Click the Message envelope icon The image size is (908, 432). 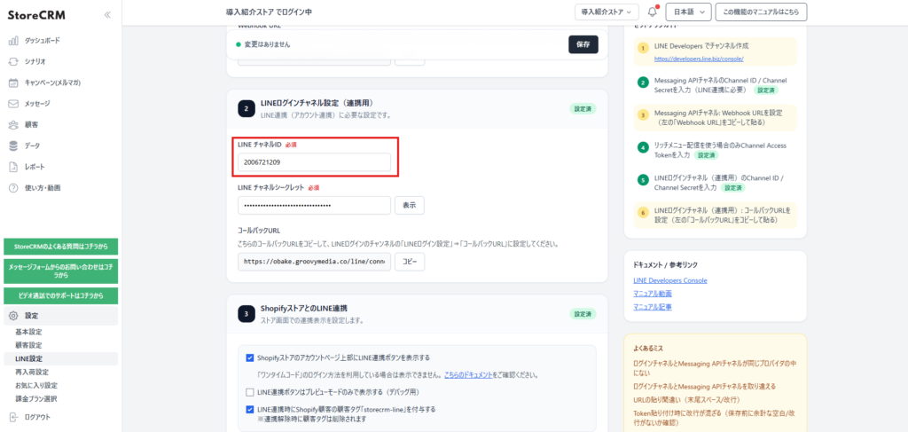click(x=13, y=104)
